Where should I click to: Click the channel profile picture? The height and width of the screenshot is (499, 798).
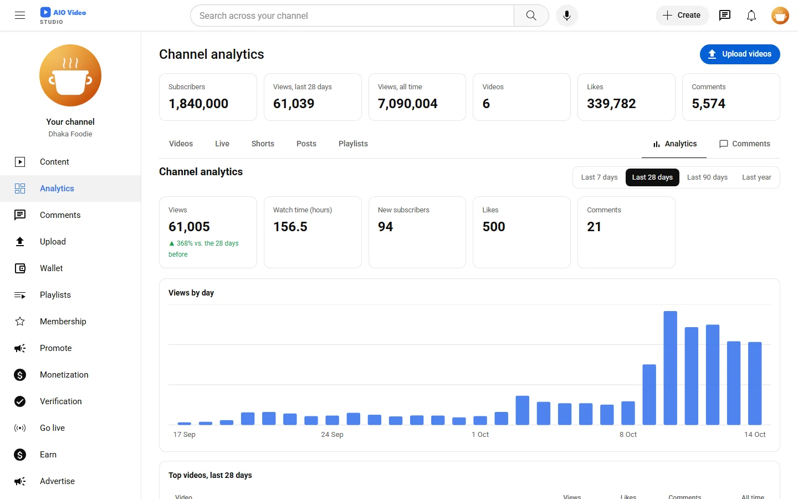(70, 75)
